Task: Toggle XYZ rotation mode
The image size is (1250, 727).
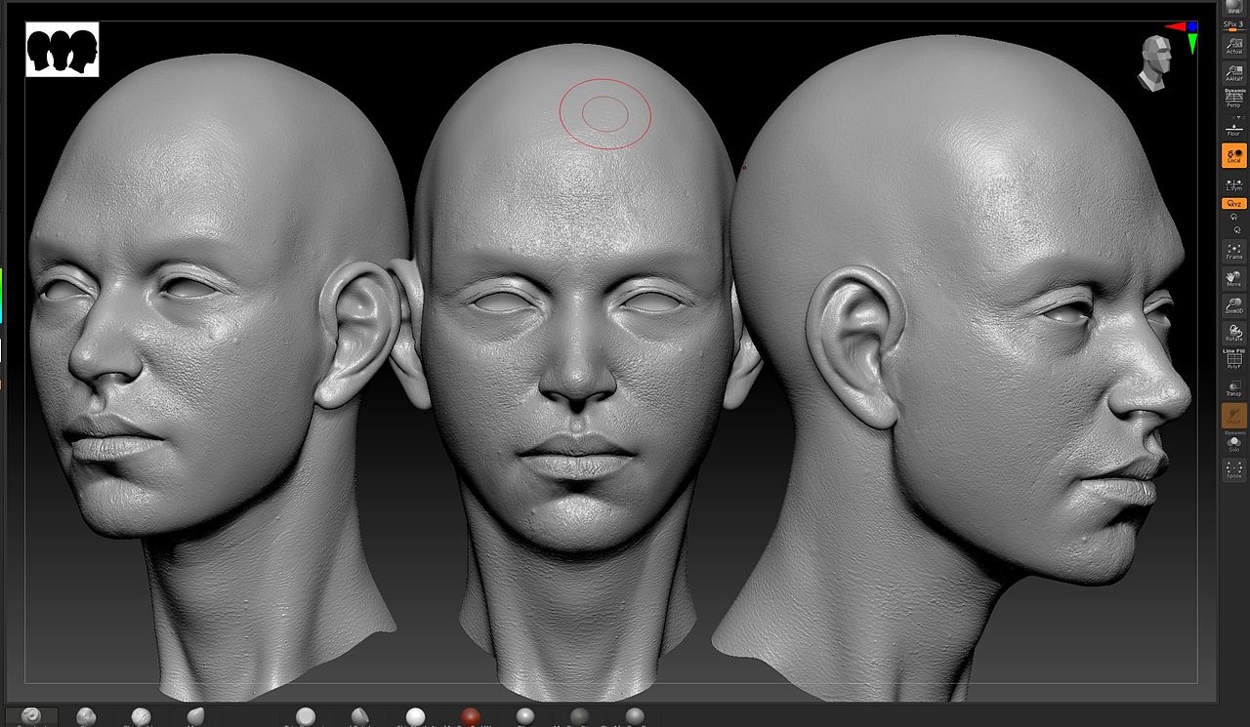Action: click(x=1234, y=203)
